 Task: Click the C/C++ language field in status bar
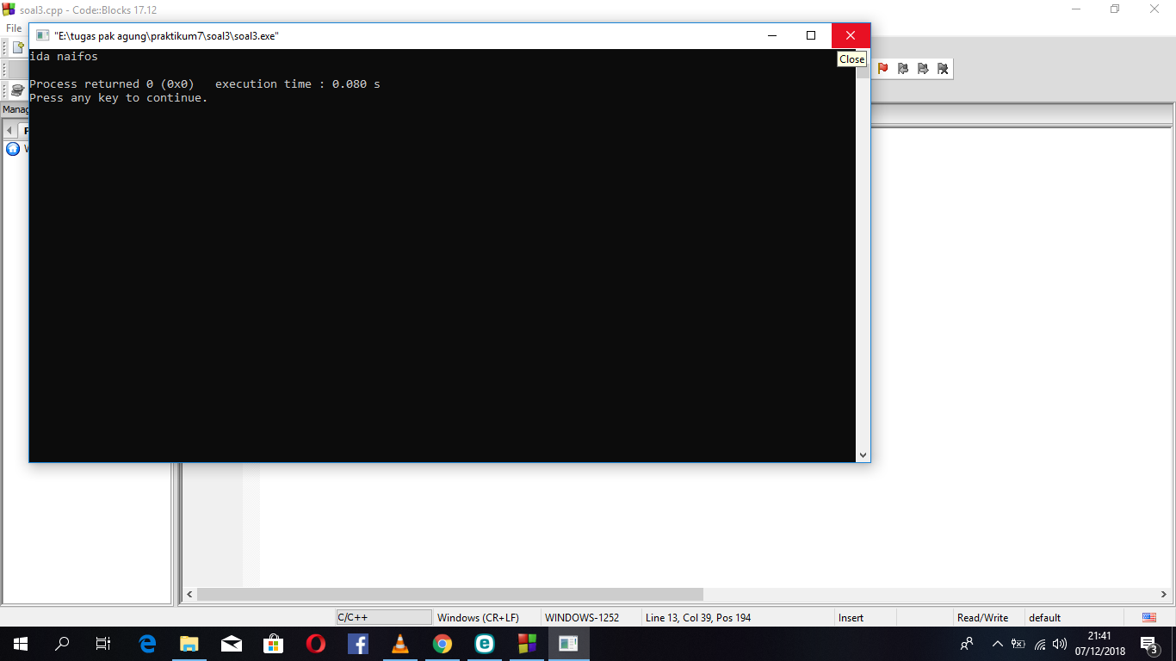384,617
